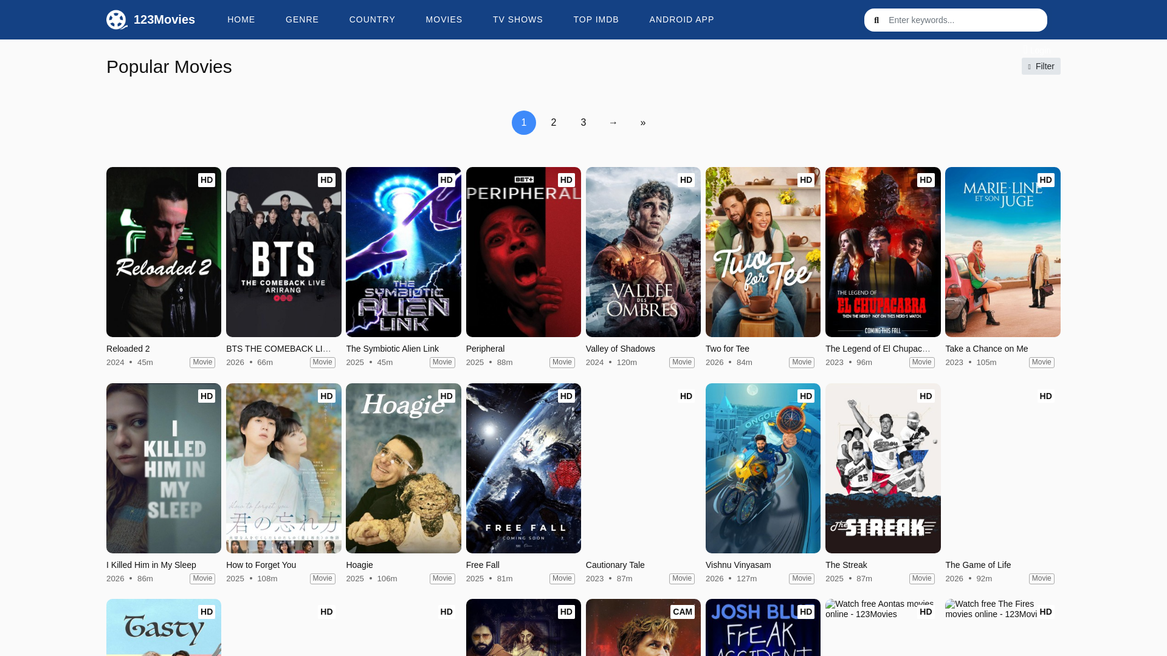Open the BTS Comeback Live poster

pyautogui.click(x=284, y=252)
